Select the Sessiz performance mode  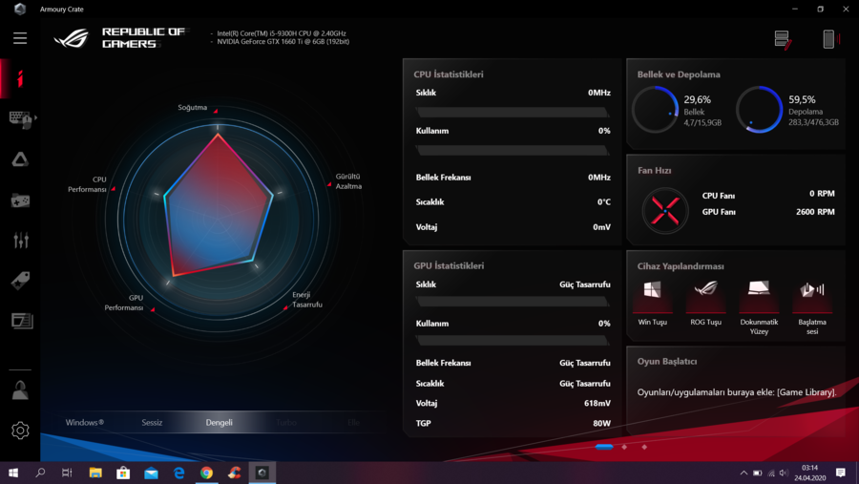(x=152, y=422)
